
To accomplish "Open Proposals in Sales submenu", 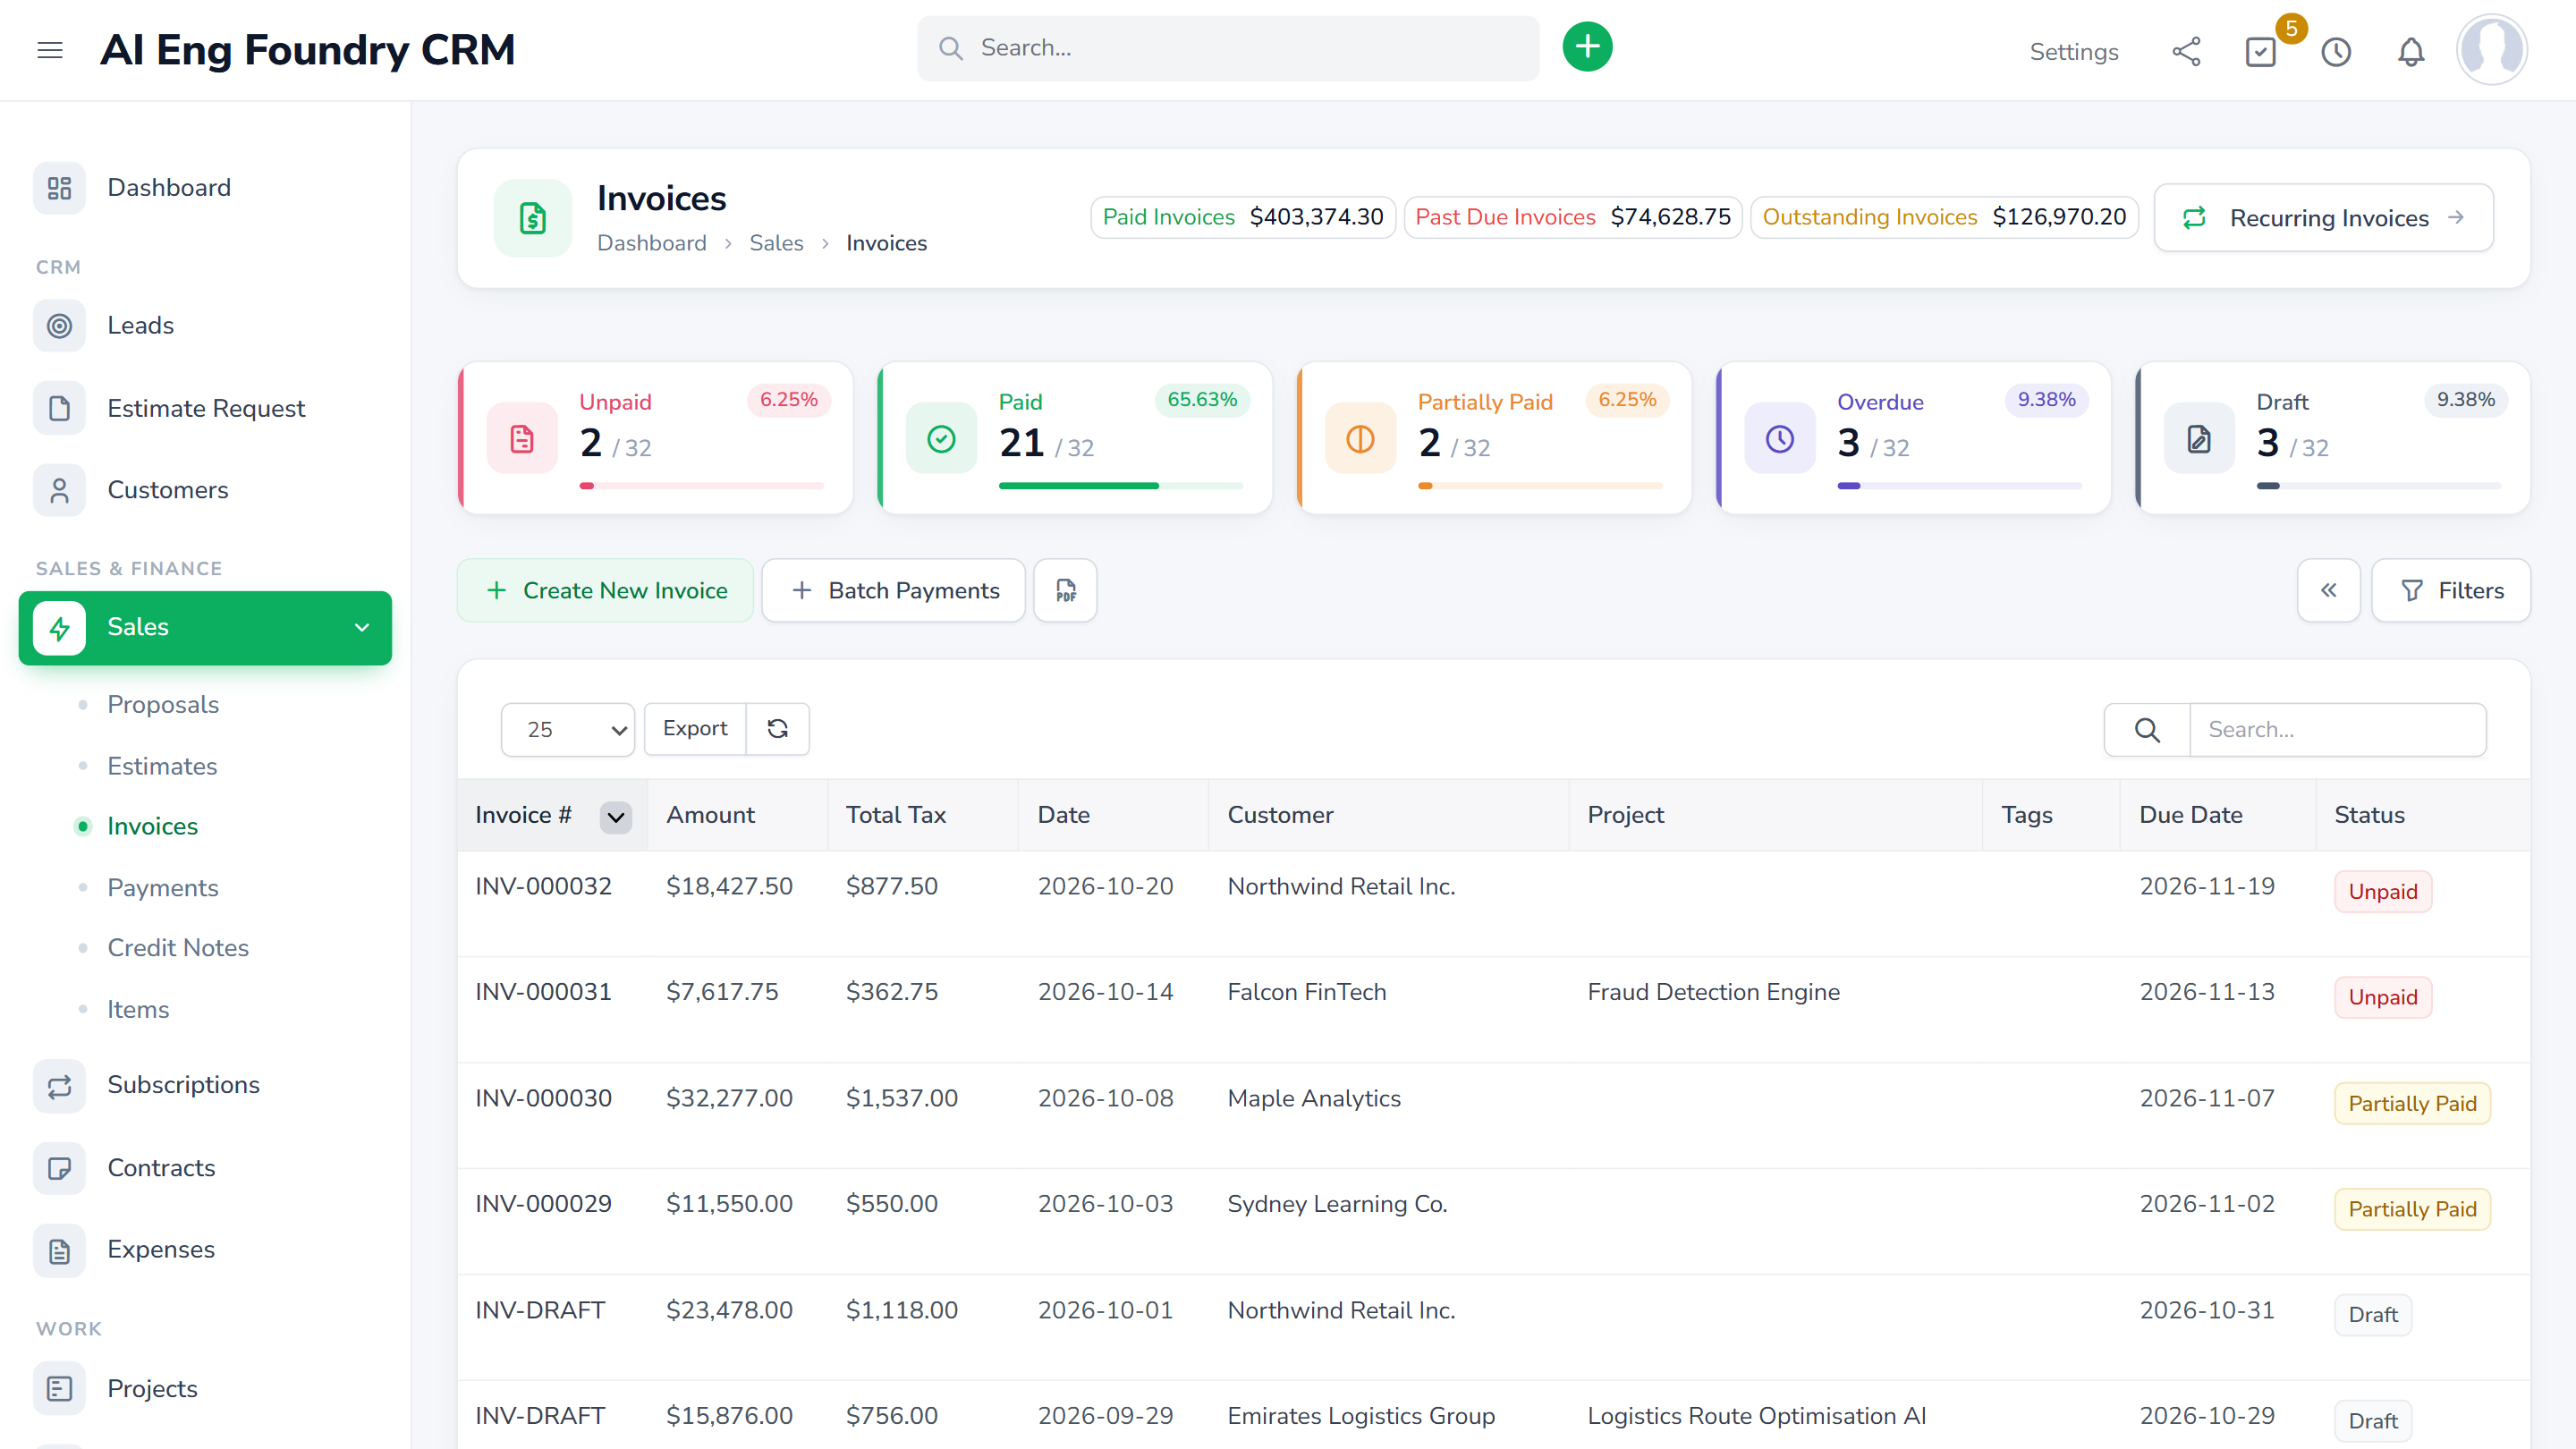I will [163, 704].
